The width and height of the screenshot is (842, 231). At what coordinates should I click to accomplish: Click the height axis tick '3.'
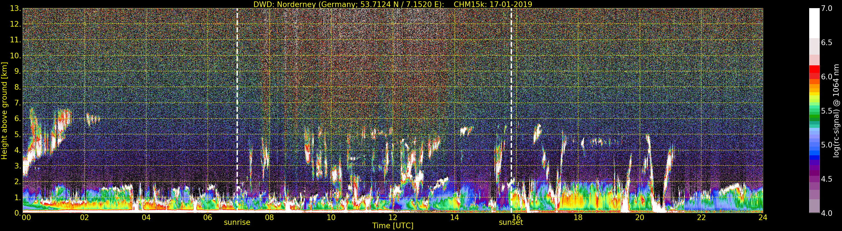pyautogui.click(x=18, y=166)
